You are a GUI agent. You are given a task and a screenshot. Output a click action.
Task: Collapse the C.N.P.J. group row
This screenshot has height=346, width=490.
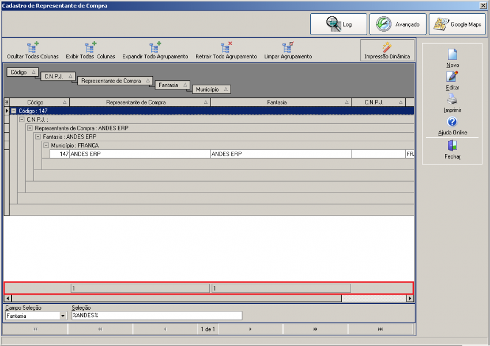coord(22,120)
